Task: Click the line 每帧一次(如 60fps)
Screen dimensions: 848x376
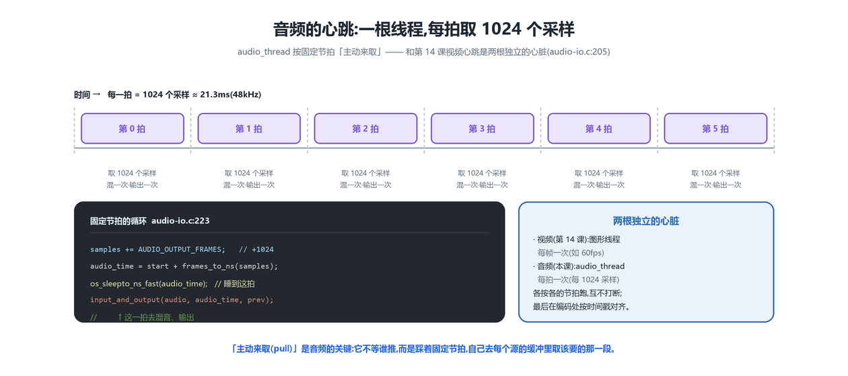Action: pos(570,252)
